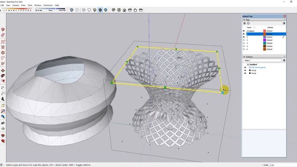Set camera to Iso view
This screenshot has height=167, width=297.
click(113, 10)
